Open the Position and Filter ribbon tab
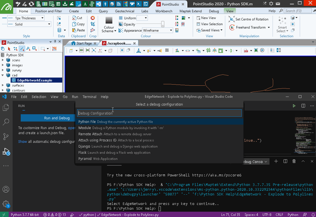Viewport: 316px width, 217px height. [48, 11]
